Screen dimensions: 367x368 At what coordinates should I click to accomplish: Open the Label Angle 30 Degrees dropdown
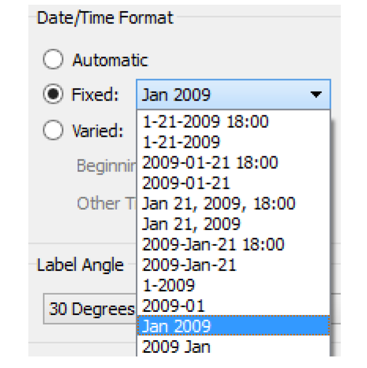[90, 309]
